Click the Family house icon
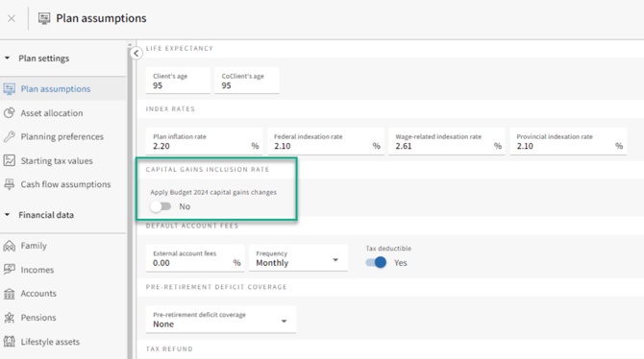This screenshot has width=644, height=359. click(x=10, y=246)
